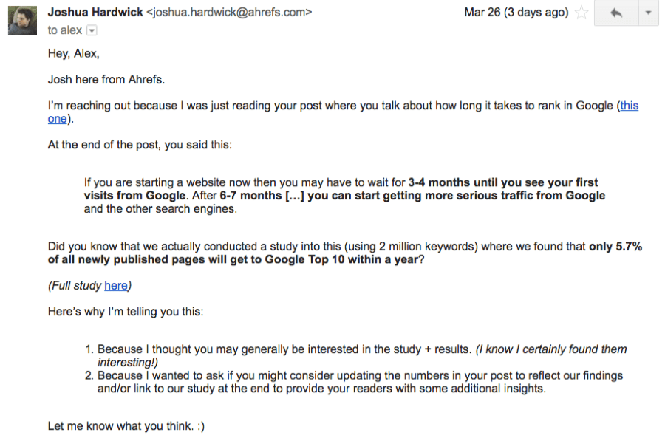Star this email from Joshua Hardwick
The image size is (665, 441).
coord(582,13)
